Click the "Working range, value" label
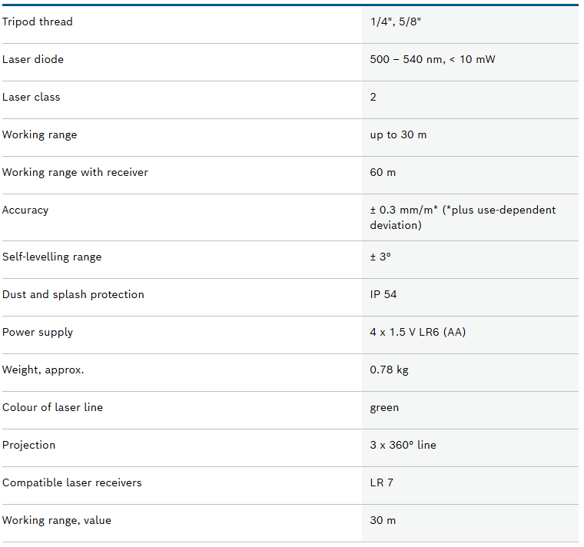The height and width of the screenshot is (547, 584). pyautogui.click(x=57, y=521)
